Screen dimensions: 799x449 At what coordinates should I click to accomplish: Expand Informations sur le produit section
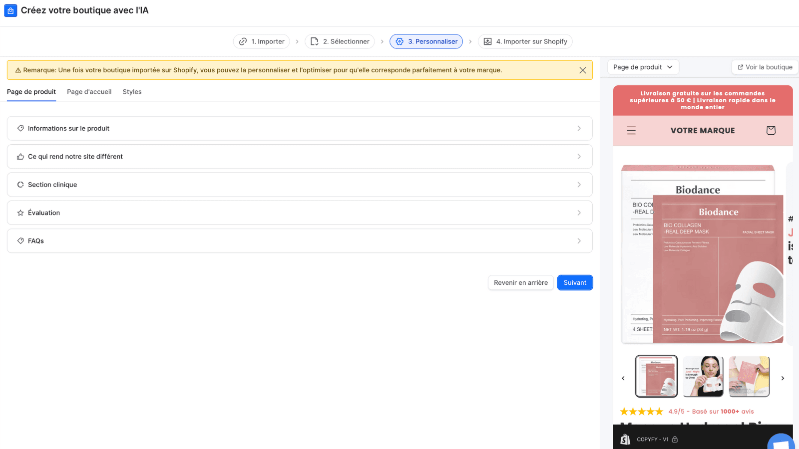point(300,128)
